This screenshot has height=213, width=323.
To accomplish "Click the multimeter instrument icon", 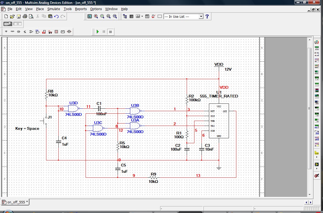I will tap(317, 42).
